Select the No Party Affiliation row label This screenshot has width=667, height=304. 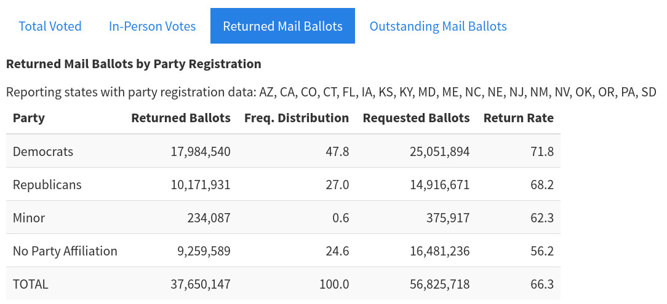tap(65, 251)
